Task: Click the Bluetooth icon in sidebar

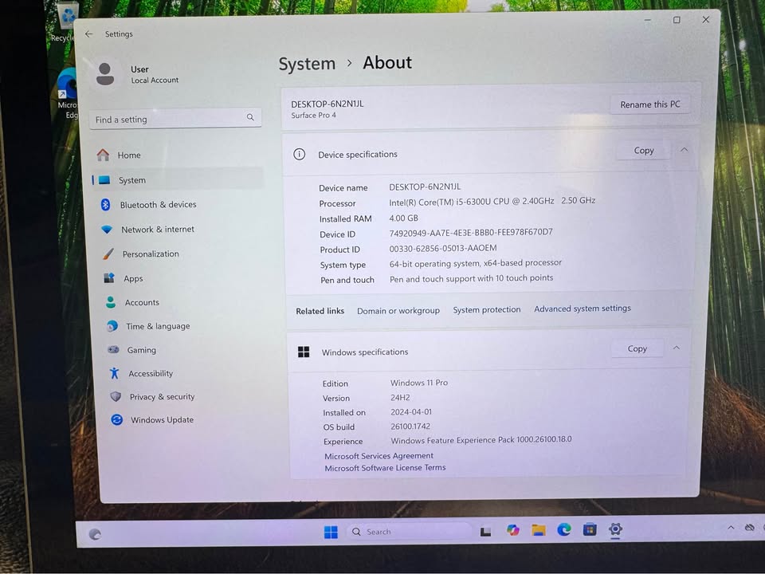Action: pos(105,205)
